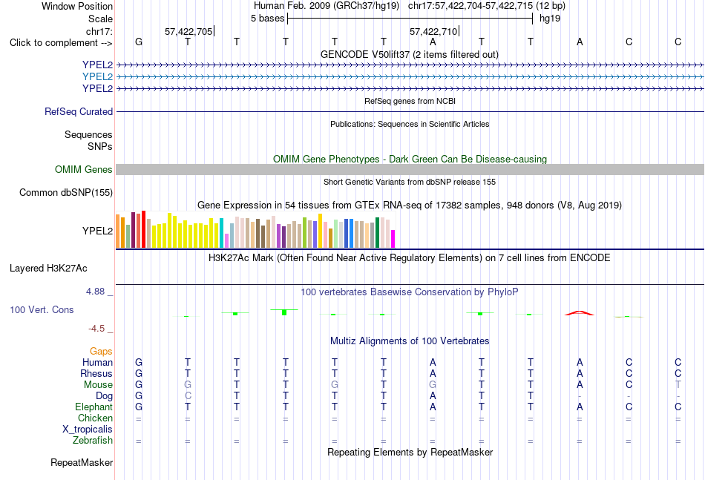Click the OMIM Gene Phenotypes track title
Viewport: 705px width, 480px height.
[x=410, y=159]
